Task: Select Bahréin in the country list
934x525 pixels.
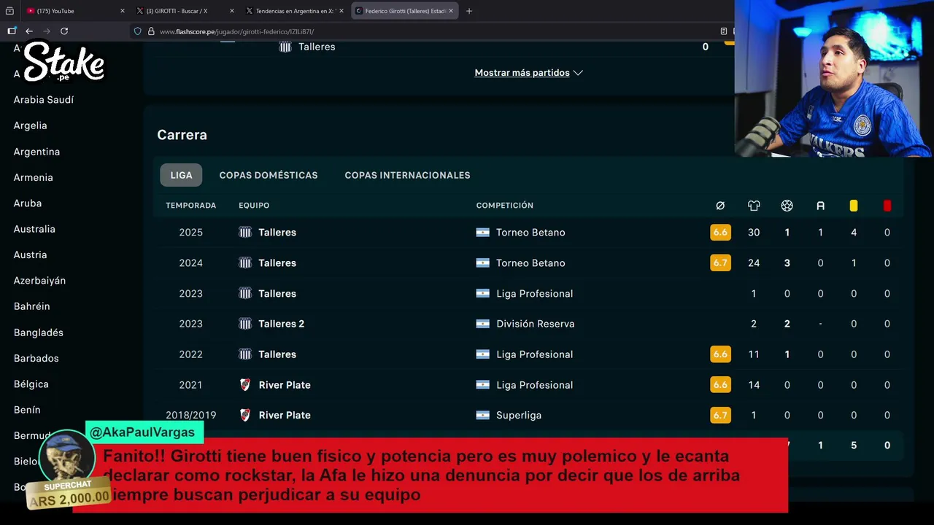Action: pos(31,307)
